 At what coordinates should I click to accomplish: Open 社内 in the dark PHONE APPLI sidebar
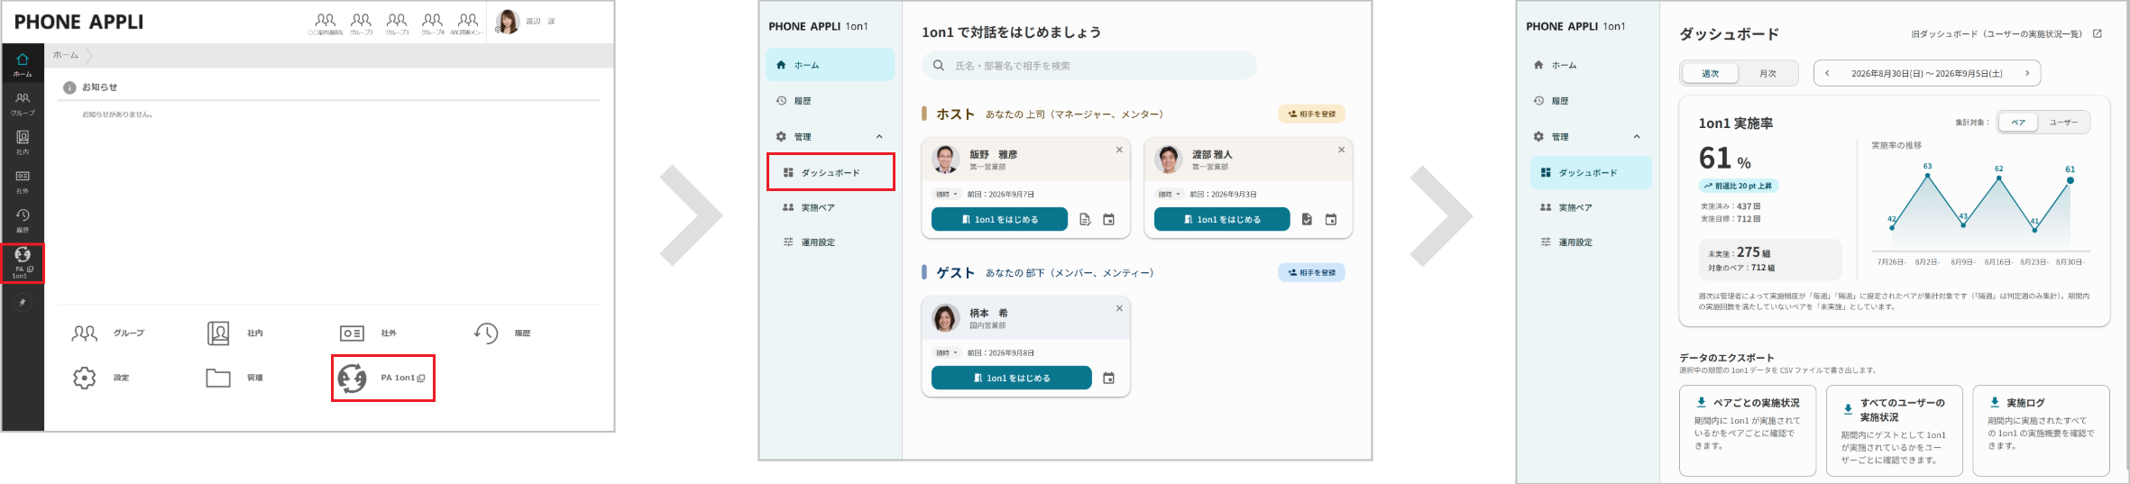[x=23, y=142]
